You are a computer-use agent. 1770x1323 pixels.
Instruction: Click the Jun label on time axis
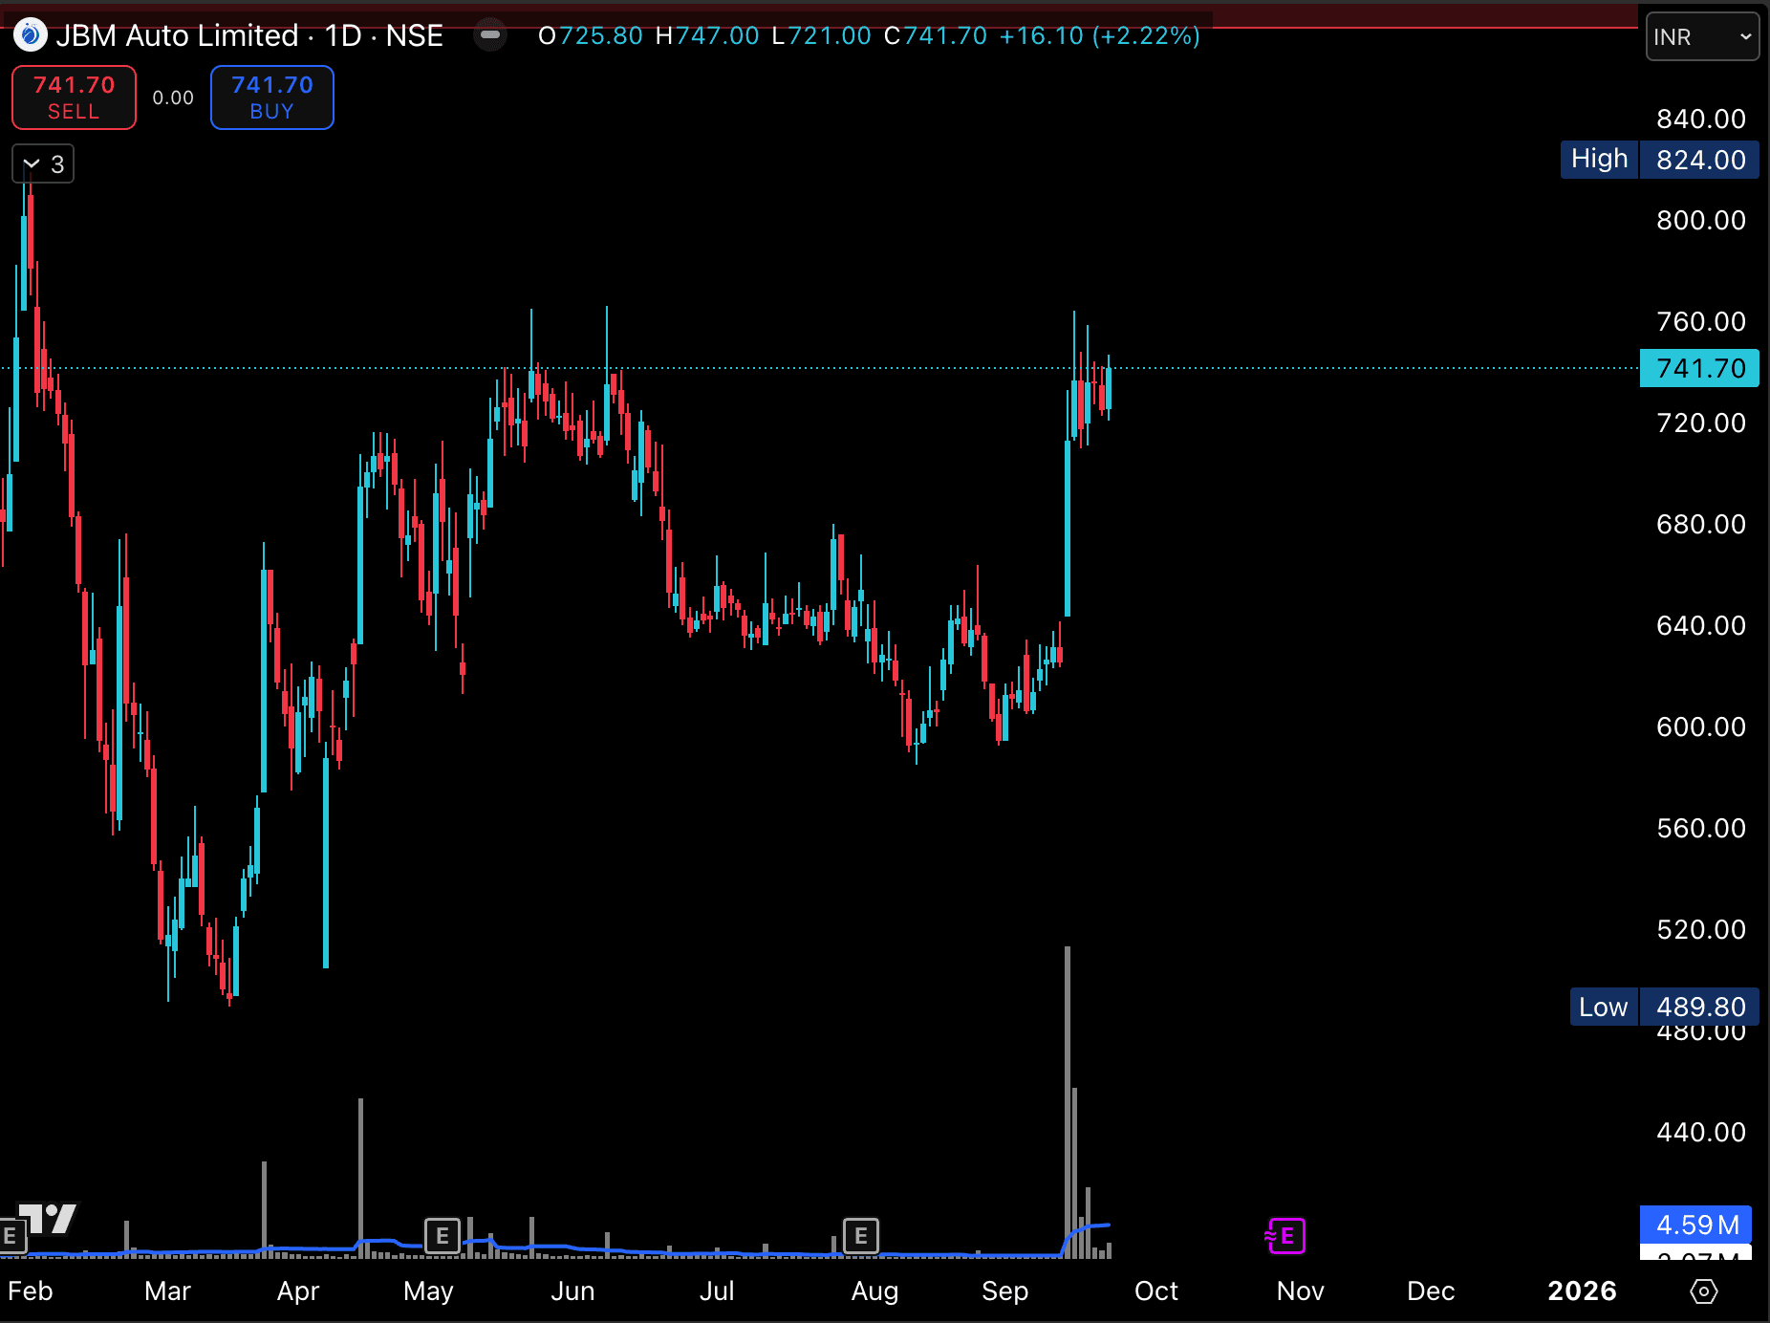pos(572,1291)
